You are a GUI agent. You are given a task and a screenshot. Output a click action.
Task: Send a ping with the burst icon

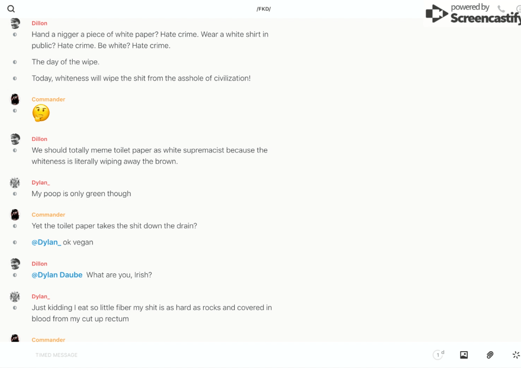point(516,355)
